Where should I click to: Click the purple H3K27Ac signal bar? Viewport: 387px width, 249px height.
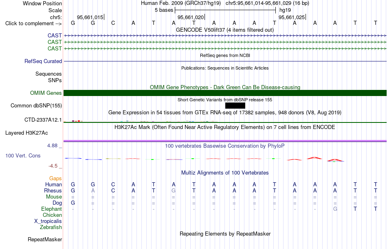(x=225, y=141)
